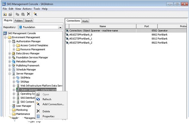Click the Authorization Manager icon
The width and height of the screenshot is (189, 125).
pos(14,41)
